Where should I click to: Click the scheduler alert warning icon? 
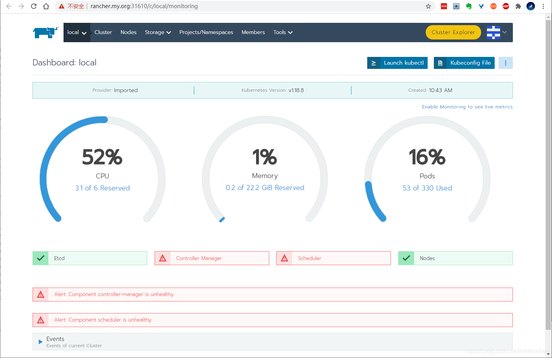41,320
